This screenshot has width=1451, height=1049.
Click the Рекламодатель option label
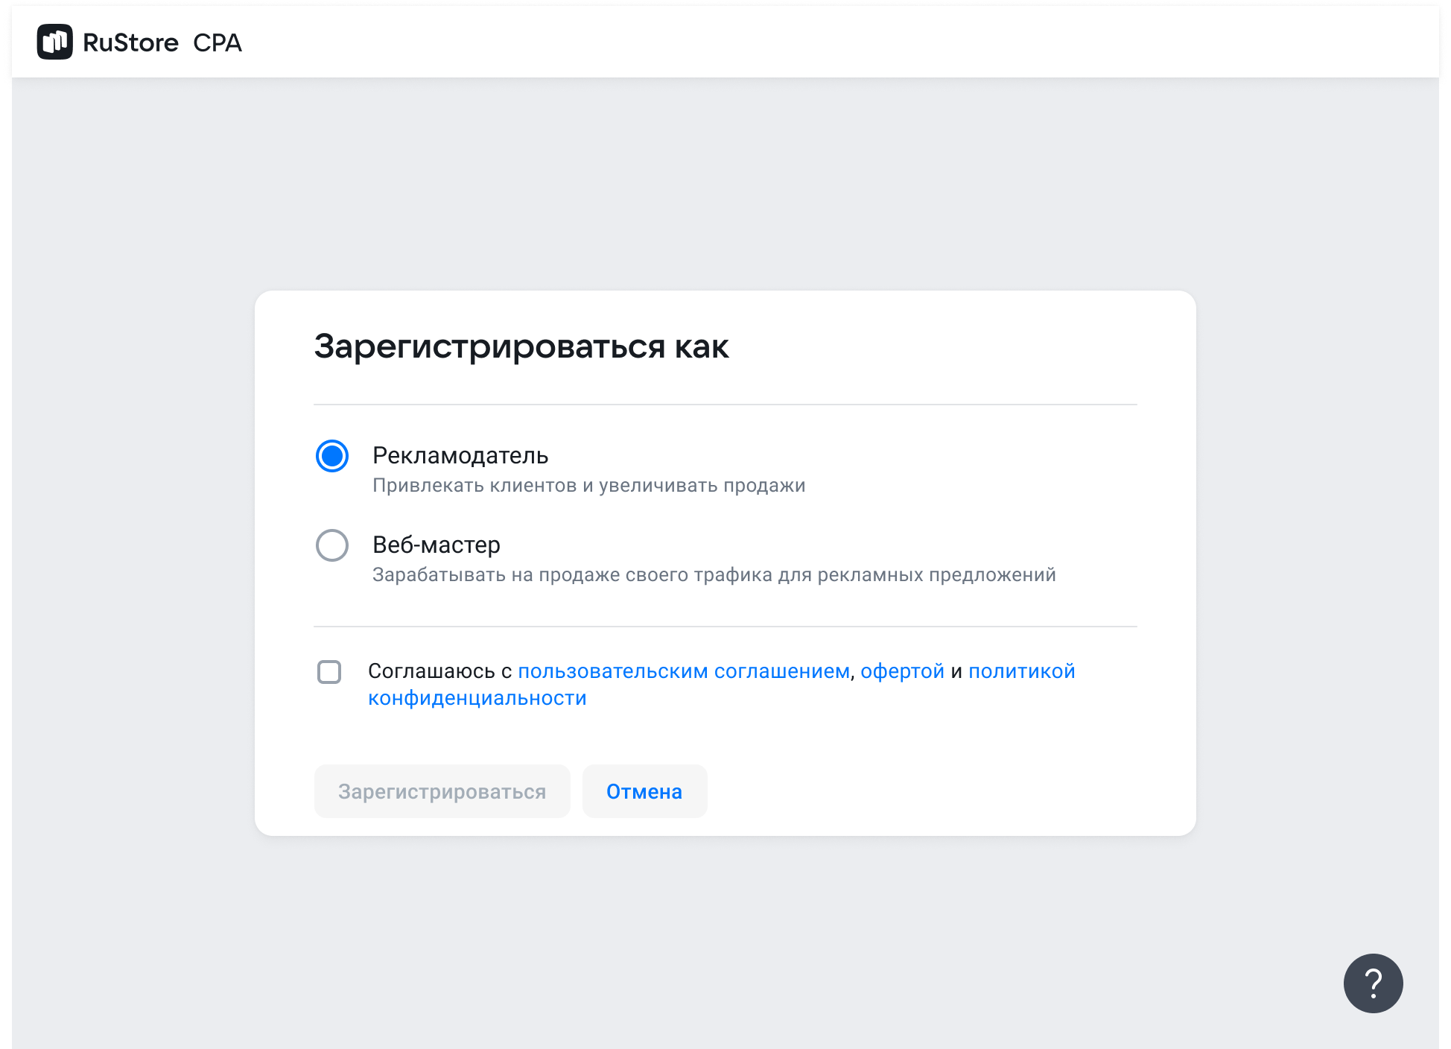[460, 455]
